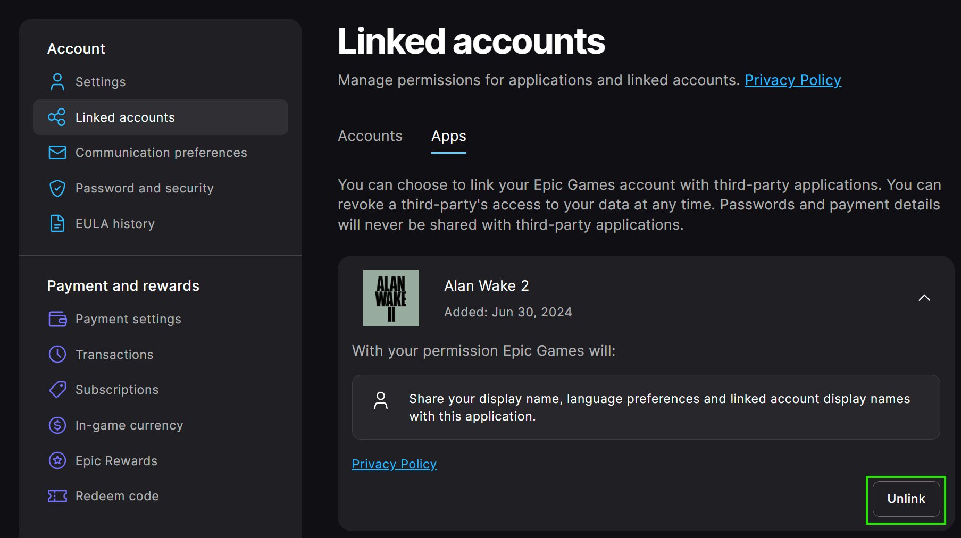Click the EULA history document icon
The width and height of the screenshot is (961, 538).
(x=57, y=224)
